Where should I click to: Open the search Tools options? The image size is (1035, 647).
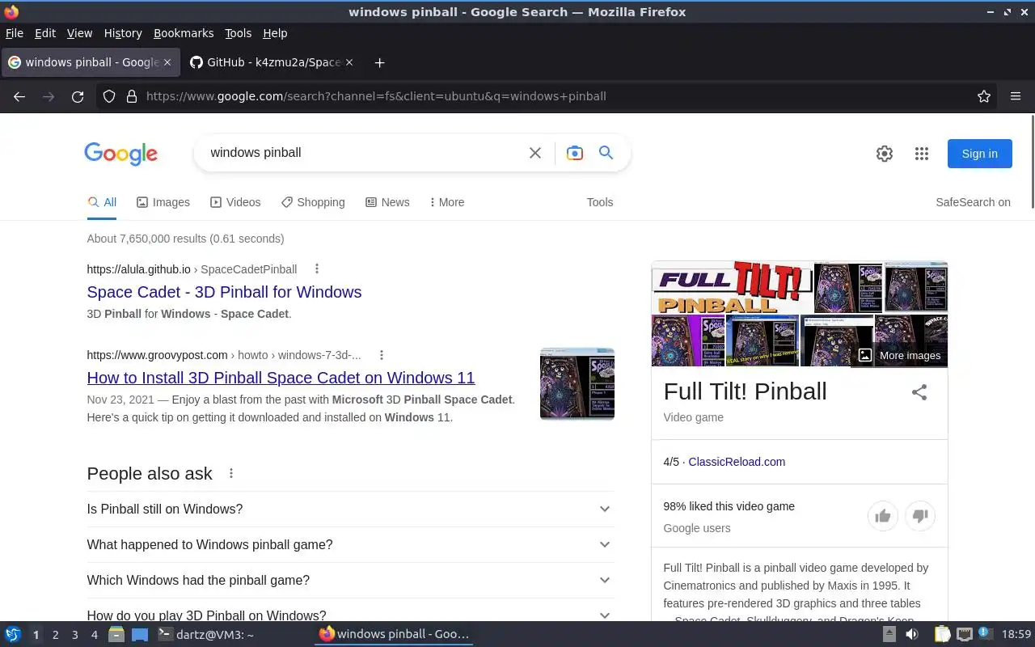point(600,202)
